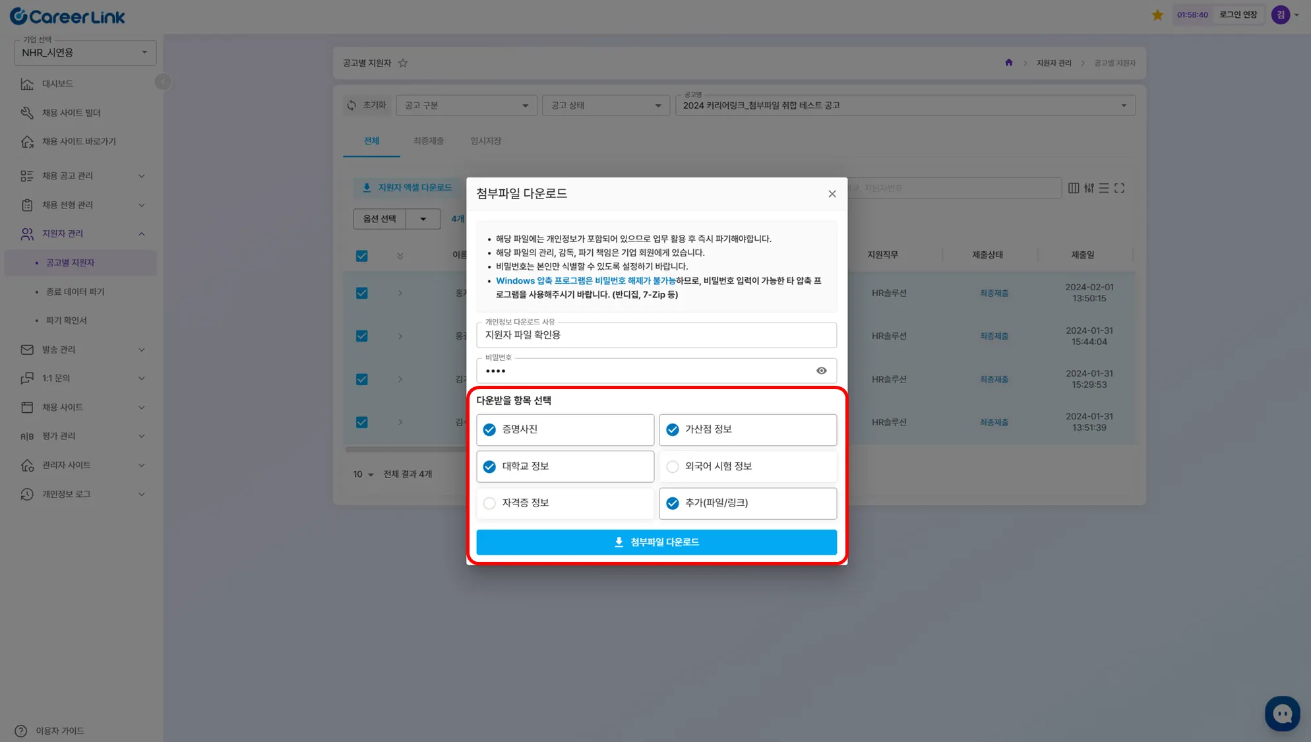Image resolution: width=1311 pixels, height=742 pixels.
Task: Click the fullscreen table icon
Action: [x=1119, y=188]
